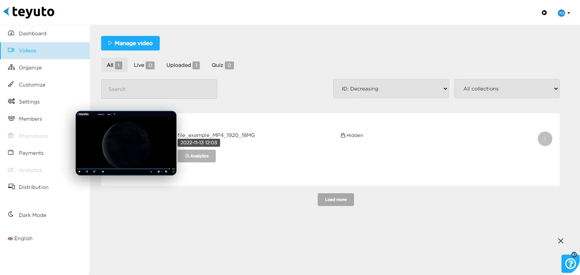
Task: Open the video thumbnail preview
Action: [x=126, y=143]
